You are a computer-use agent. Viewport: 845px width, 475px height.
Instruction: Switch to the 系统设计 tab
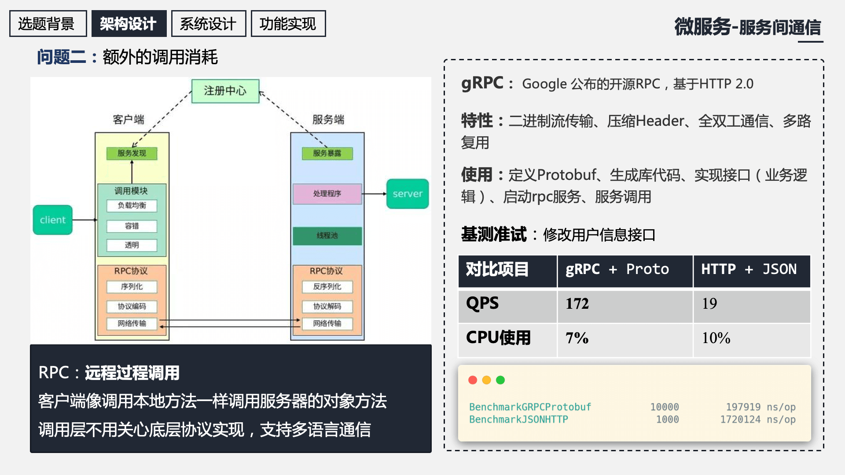click(x=208, y=24)
